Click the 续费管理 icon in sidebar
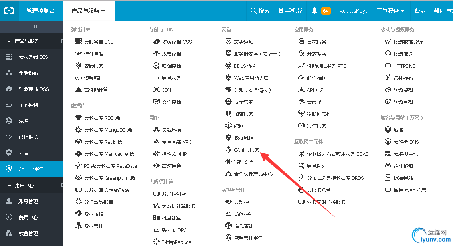 9,233
